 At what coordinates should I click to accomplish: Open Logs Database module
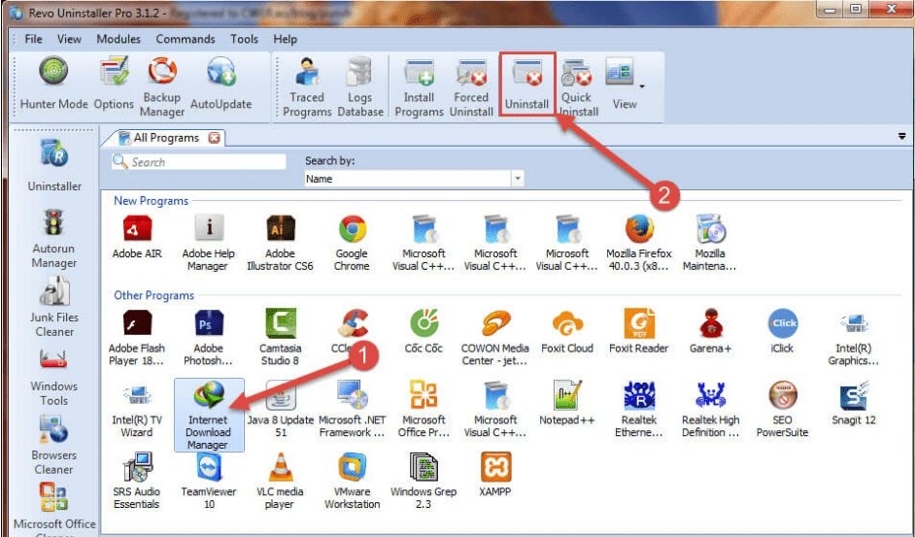tap(360, 86)
